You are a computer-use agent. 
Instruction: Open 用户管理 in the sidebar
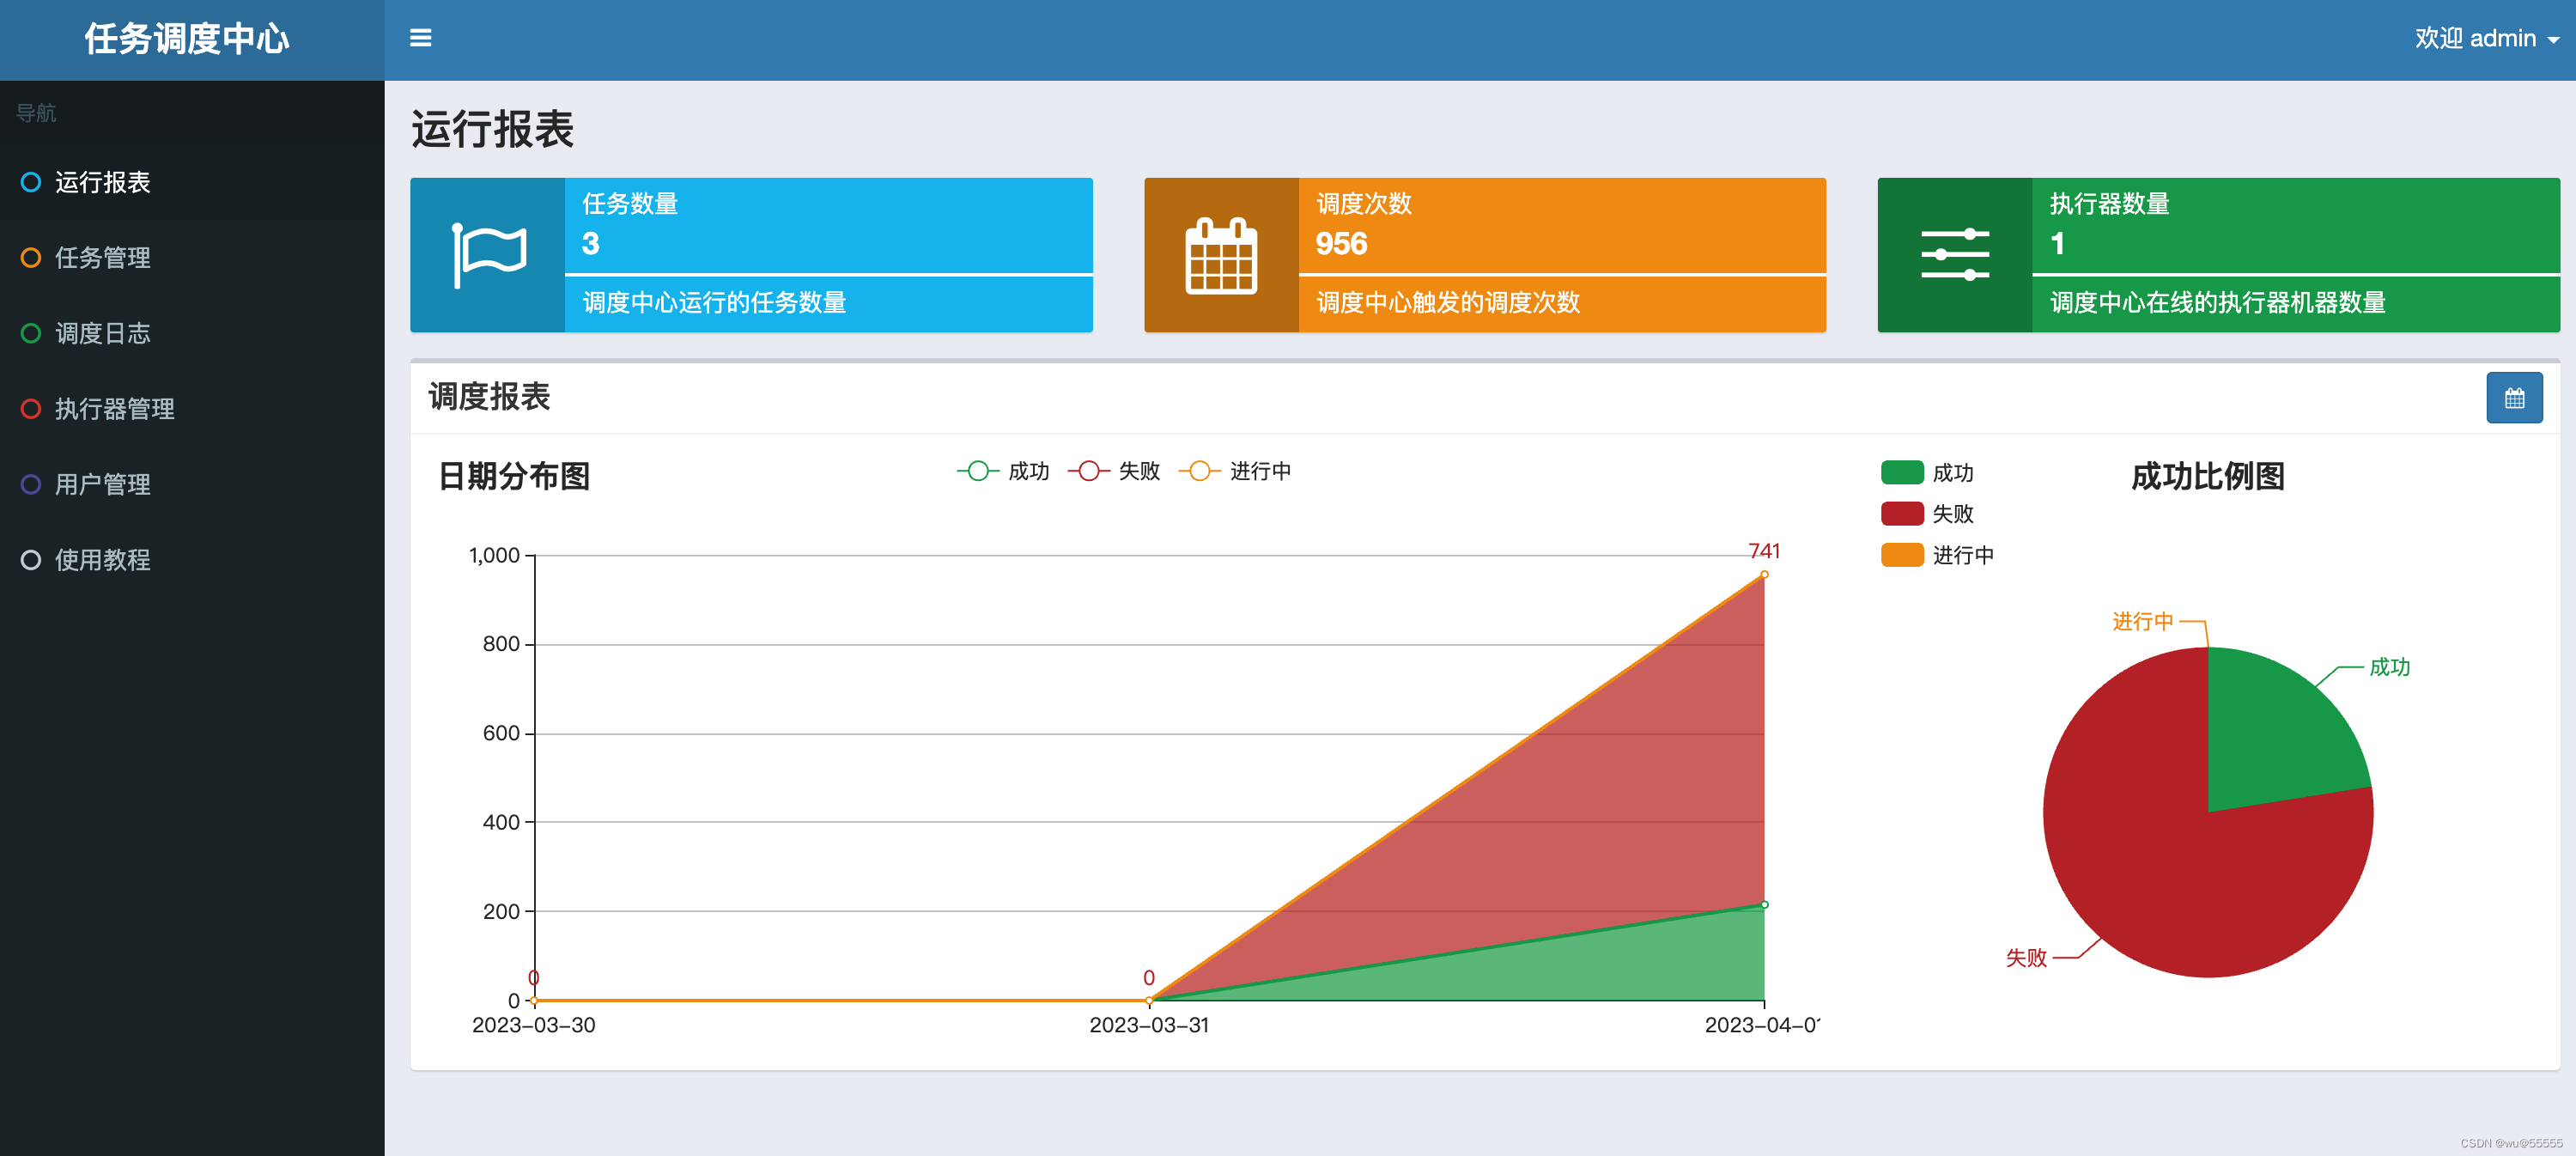pos(192,484)
